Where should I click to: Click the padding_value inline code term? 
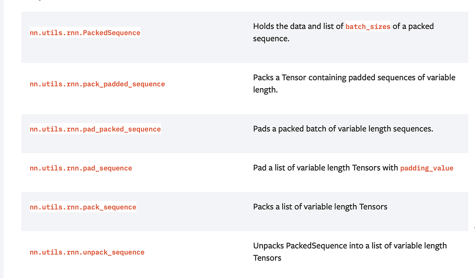(x=426, y=168)
